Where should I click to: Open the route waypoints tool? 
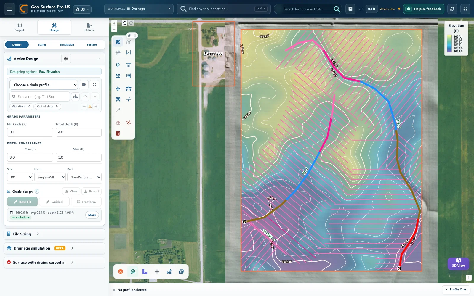pos(169,271)
